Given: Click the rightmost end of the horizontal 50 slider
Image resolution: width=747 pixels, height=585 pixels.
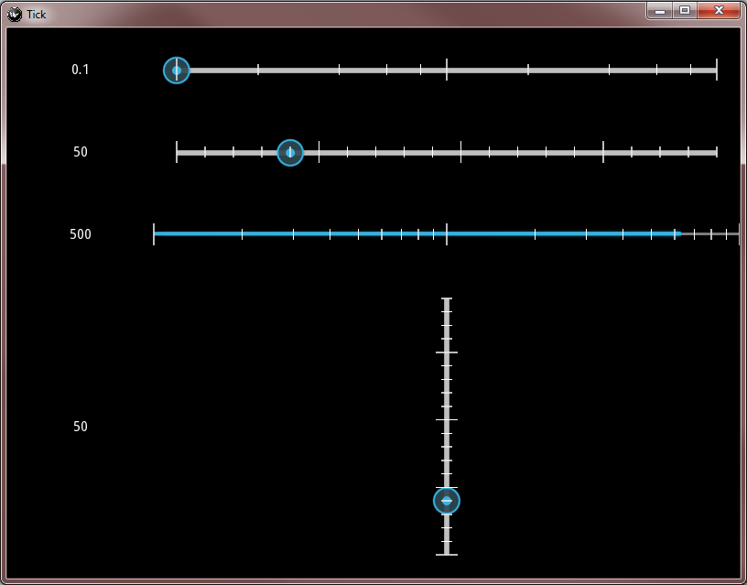Looking at the screenshot, I should [717, 153].
